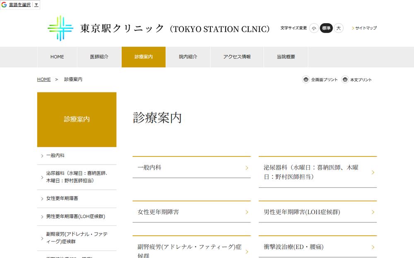Image resolution: width=414 pixels, height=258 pixels.
Task: Click the arrow on the 衝撃波治療 card
Action: click(x=373, y=247)
